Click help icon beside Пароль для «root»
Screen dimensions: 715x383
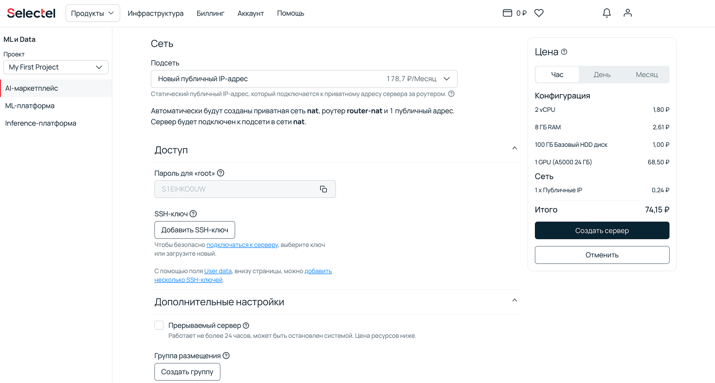coord(220,173)
